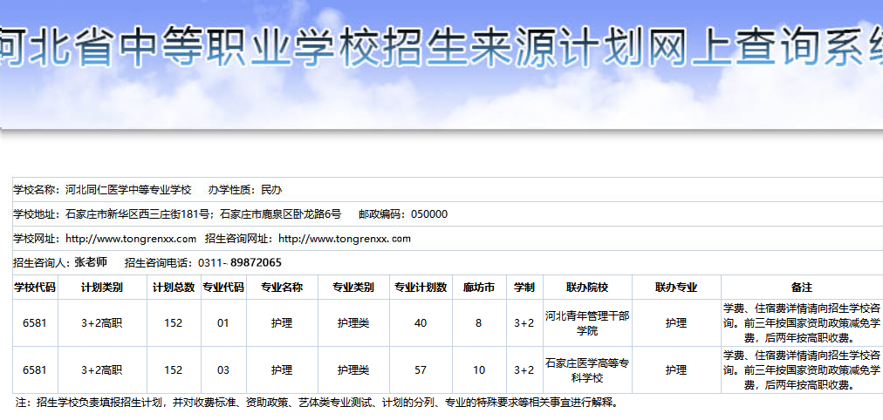Click the postal code 050000
Image resolution: width=883 pixels, height=420 pixels.
[x=429, y=214]
